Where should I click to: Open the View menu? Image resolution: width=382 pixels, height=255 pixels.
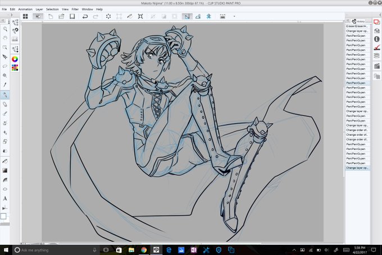coord(65,9)
